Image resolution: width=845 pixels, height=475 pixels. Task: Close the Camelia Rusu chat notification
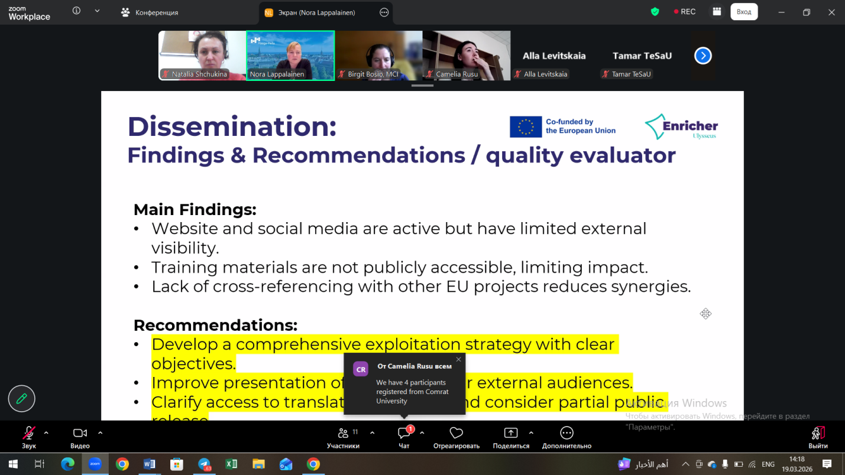pyautogui.click(x=458, y=359)
